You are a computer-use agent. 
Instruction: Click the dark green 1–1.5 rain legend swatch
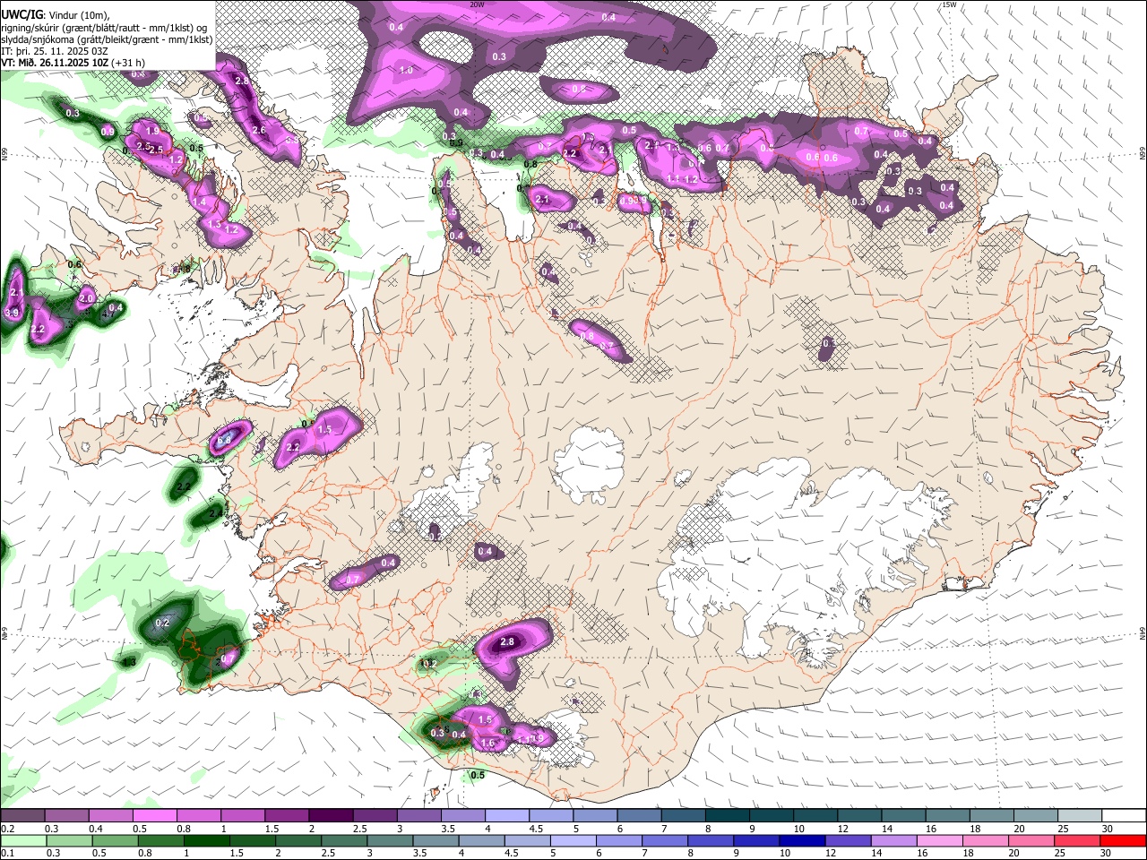[206, 840]
